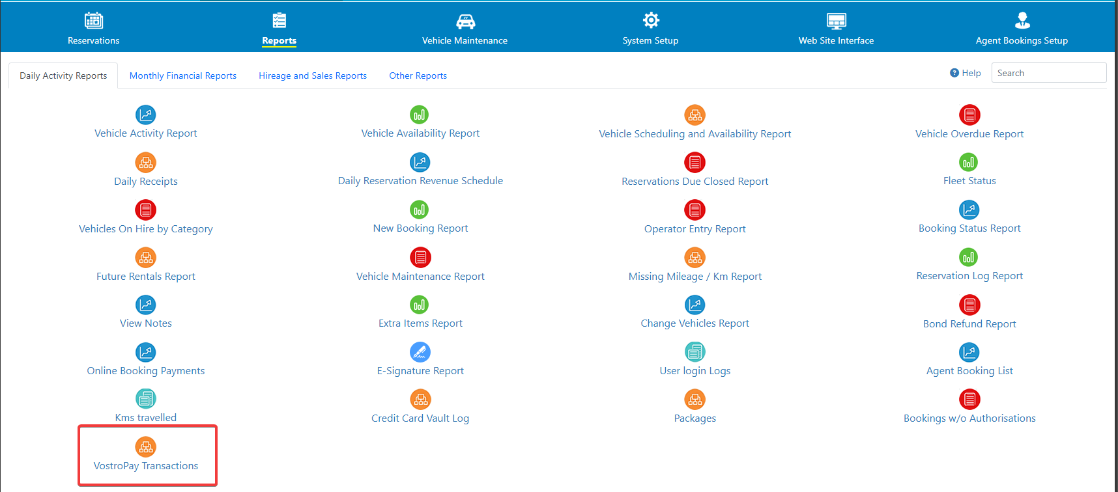Switch to Hireage and Sales Reports tab
The image size is (1118, 492).
(313, 75)
